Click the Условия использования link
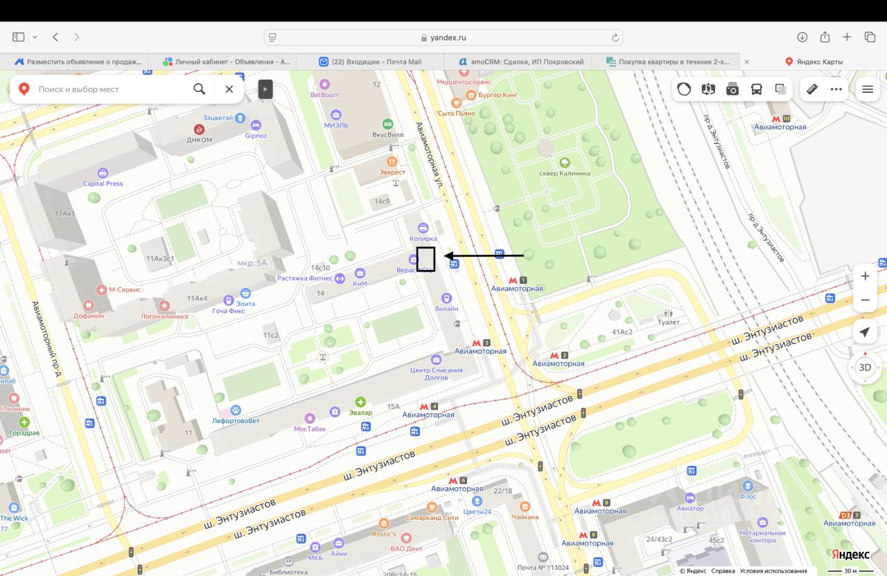The width and height of the screenshot is (887, 576). (x=773, y=571)
